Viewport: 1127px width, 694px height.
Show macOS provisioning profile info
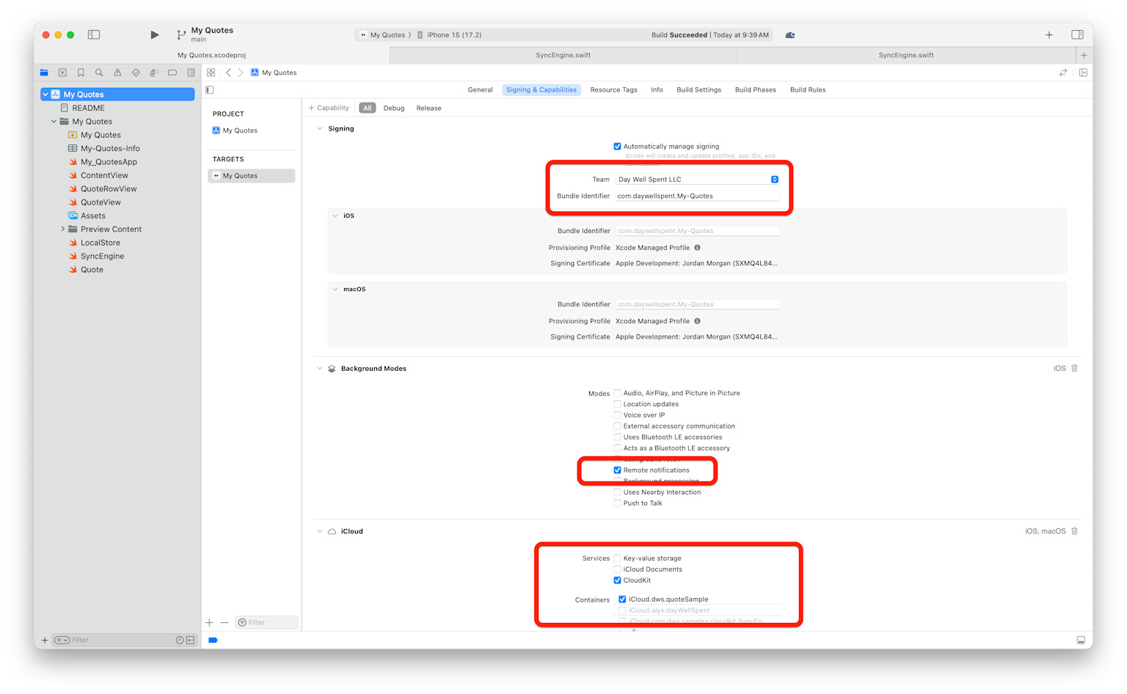click(697, 321)
